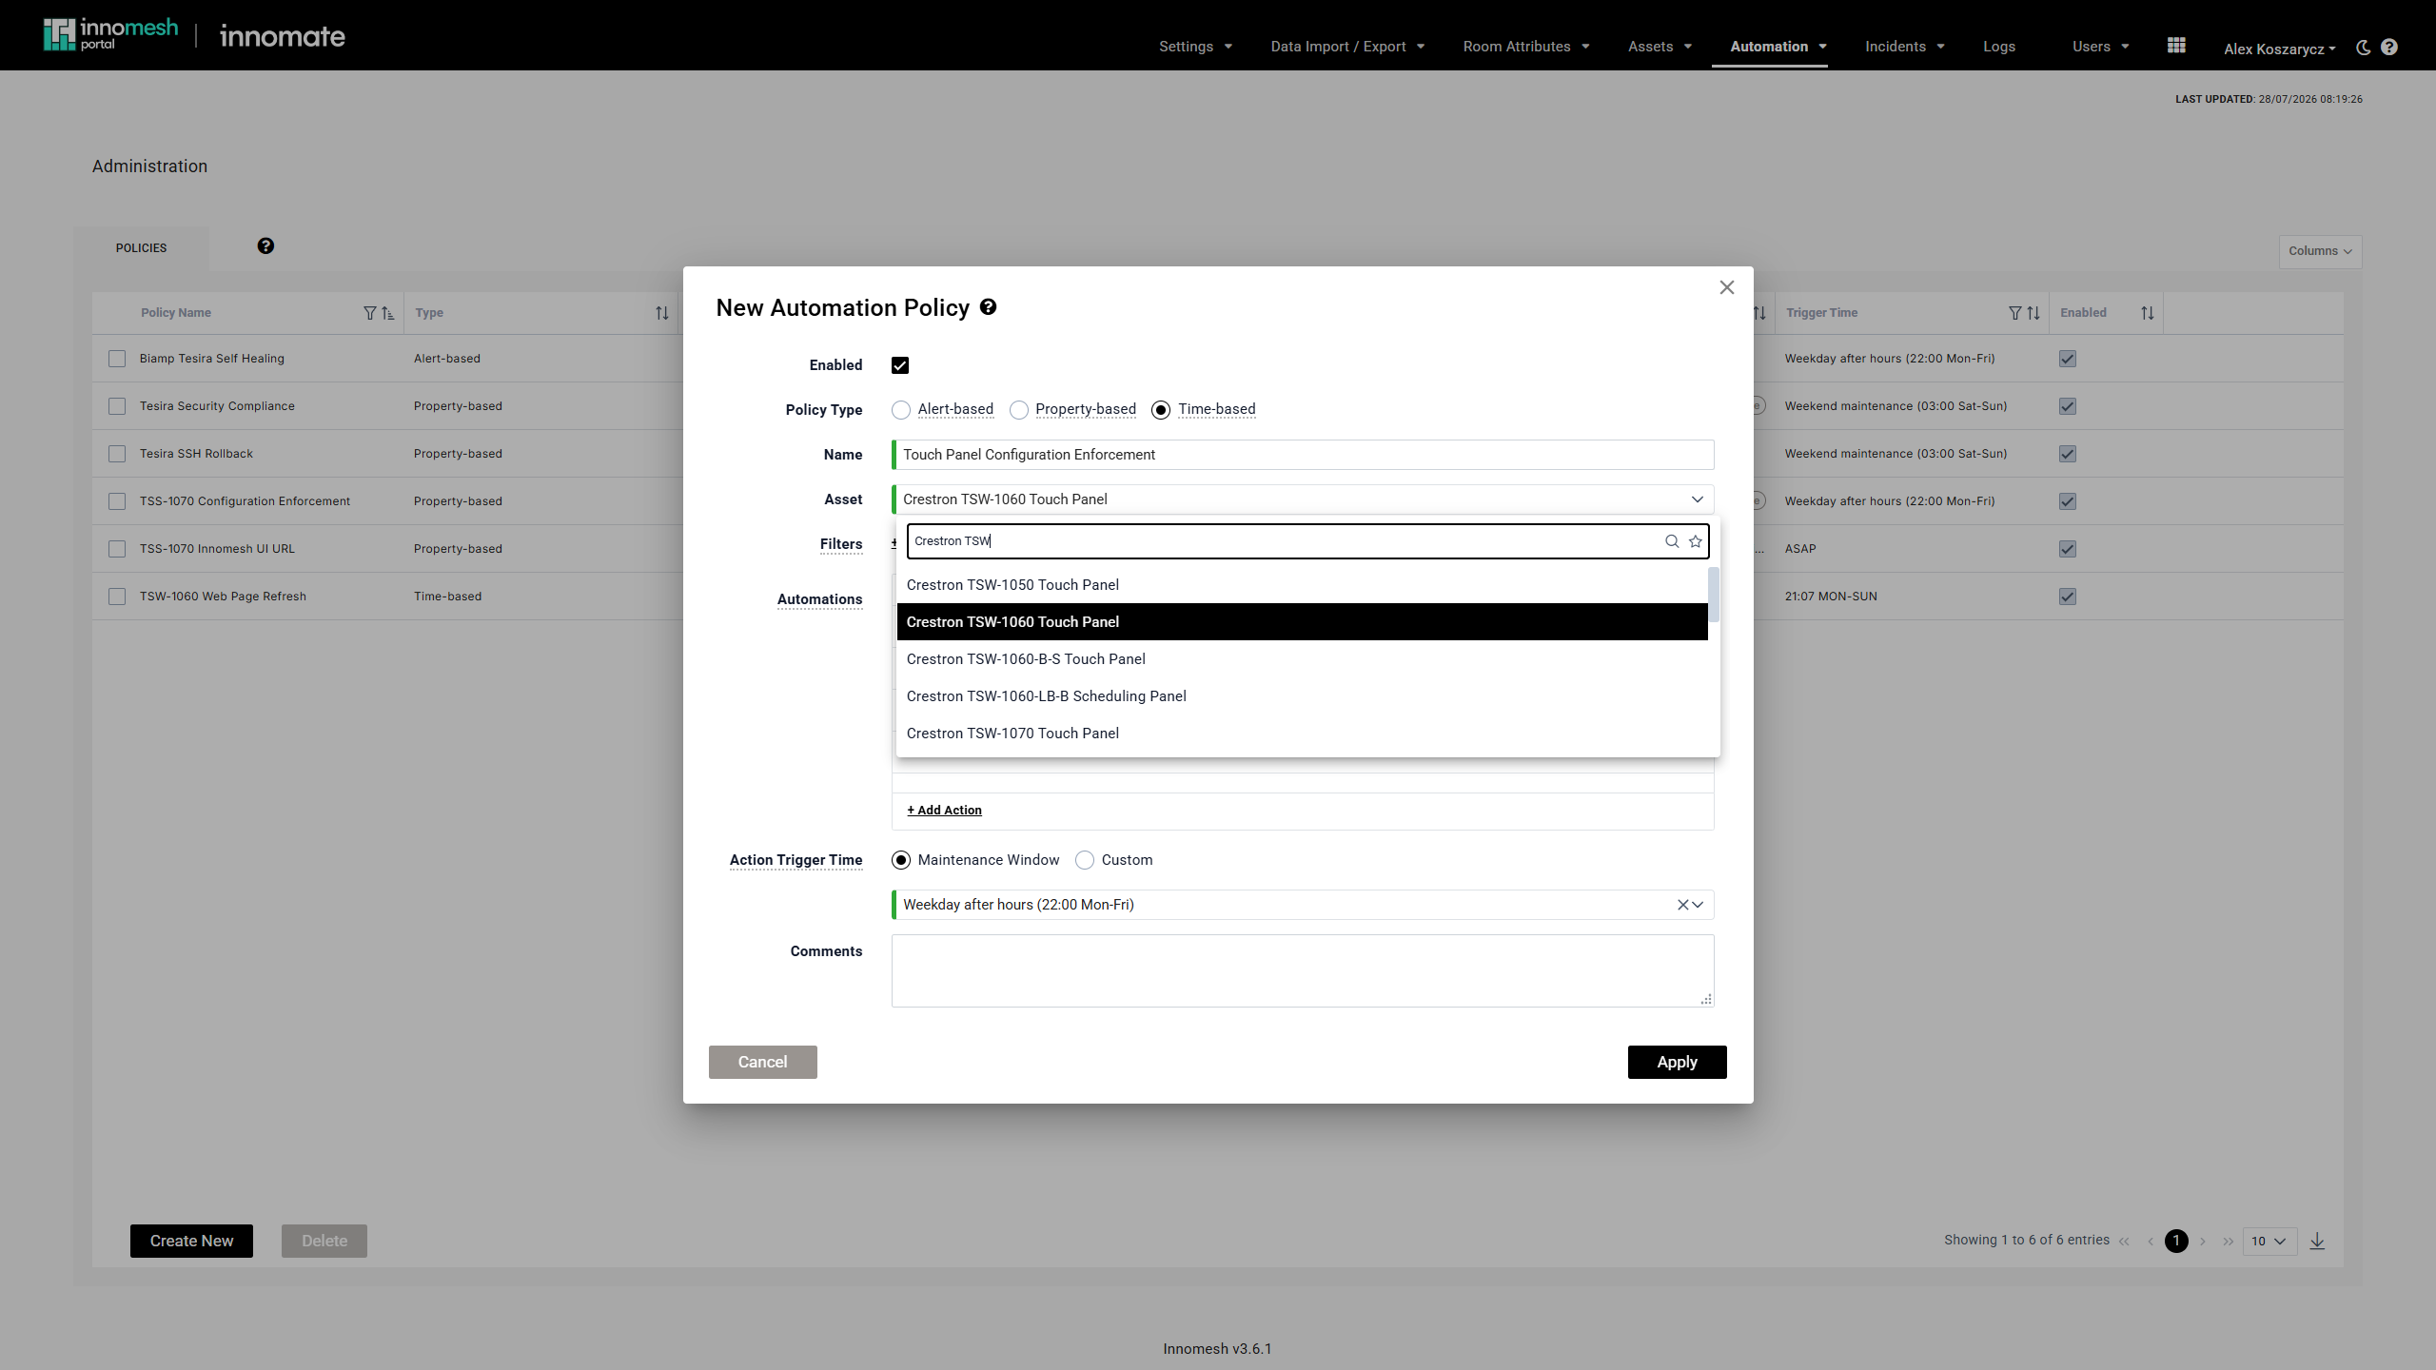2436x1370 pixels.
Task: Open the Automation menu
Action: [1778, 47]
